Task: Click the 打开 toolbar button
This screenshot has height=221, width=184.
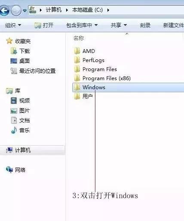Action: 44,25
